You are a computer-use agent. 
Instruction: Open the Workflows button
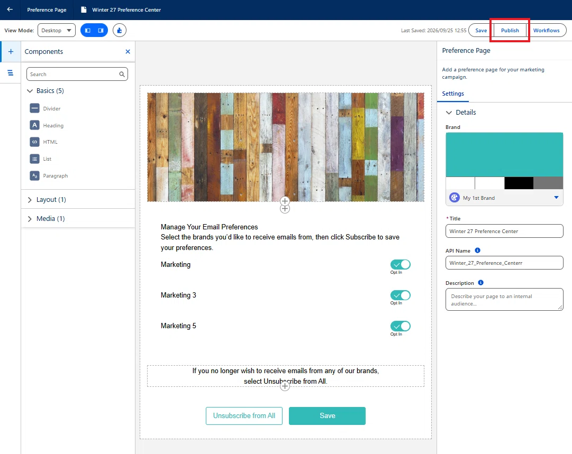click(x=546, y=30)
